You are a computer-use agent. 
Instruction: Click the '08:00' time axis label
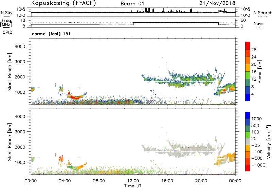[99, 181]
